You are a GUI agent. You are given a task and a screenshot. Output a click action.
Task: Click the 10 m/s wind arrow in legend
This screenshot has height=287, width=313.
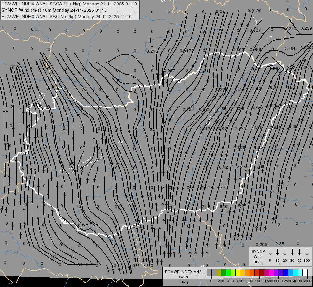277,252
